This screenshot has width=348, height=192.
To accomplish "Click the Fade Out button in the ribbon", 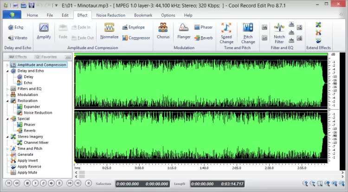I will (x=83, y=38).
